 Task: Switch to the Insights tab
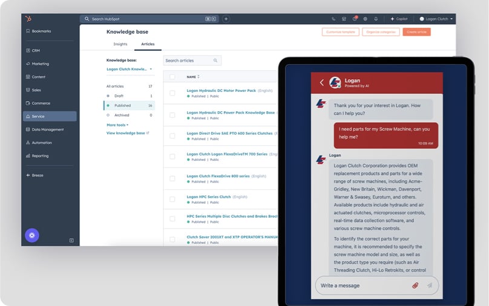[120, 44]
